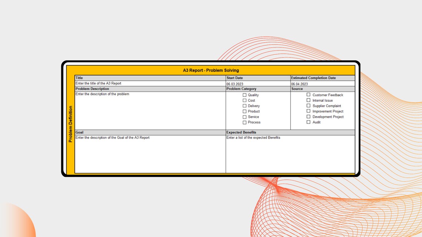
Task: Tick the Service category checkbox
Action: 245,116
